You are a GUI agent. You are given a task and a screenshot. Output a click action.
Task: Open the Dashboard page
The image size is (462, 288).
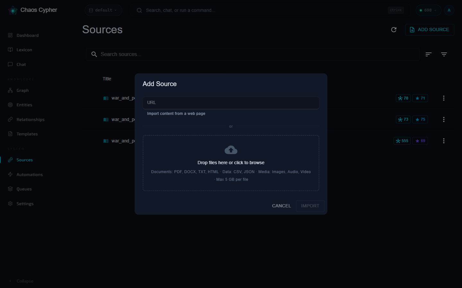coord(28,35)
